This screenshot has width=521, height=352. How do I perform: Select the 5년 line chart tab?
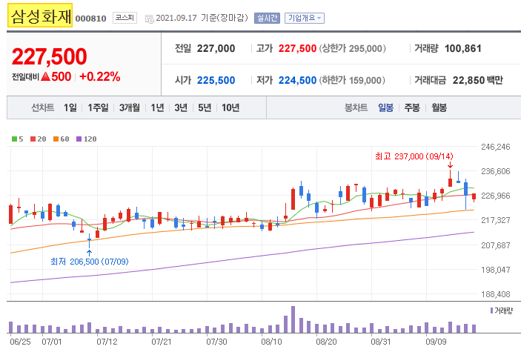point(205,107)
